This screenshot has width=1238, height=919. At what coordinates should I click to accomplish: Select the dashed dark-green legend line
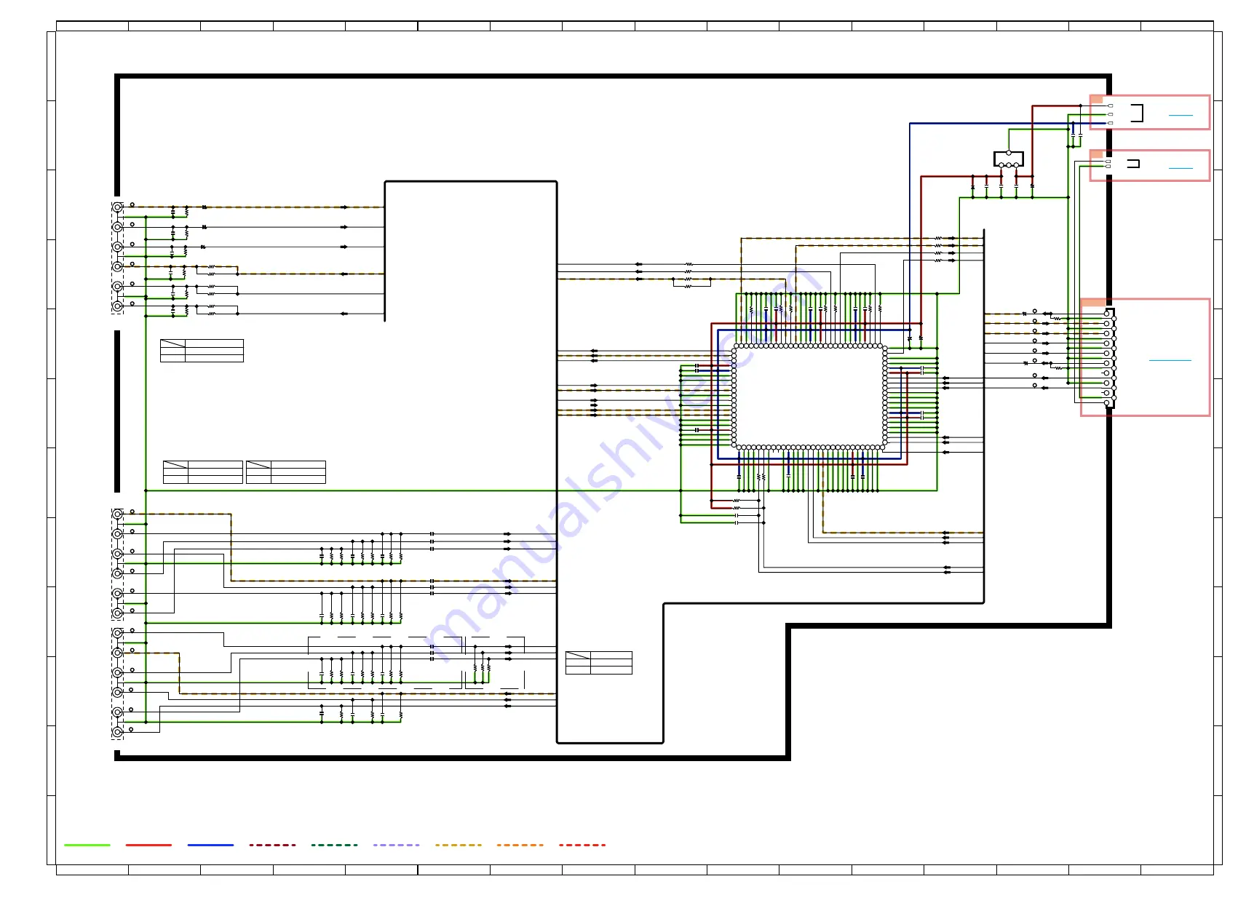point(334,845)
